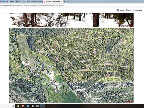Launch Brave browser from taskbar
This screenshot has width=144, height=108.
(x=23, y=106)
